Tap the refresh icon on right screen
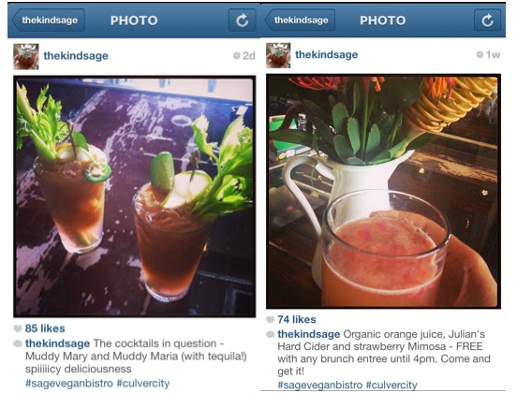Screen dimensions: 517x393 [x=487, y=21]
